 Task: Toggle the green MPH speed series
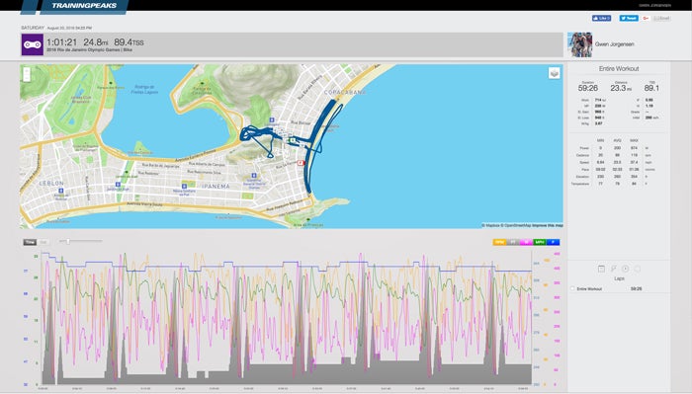pyautogui.click(x=540, y=242)
